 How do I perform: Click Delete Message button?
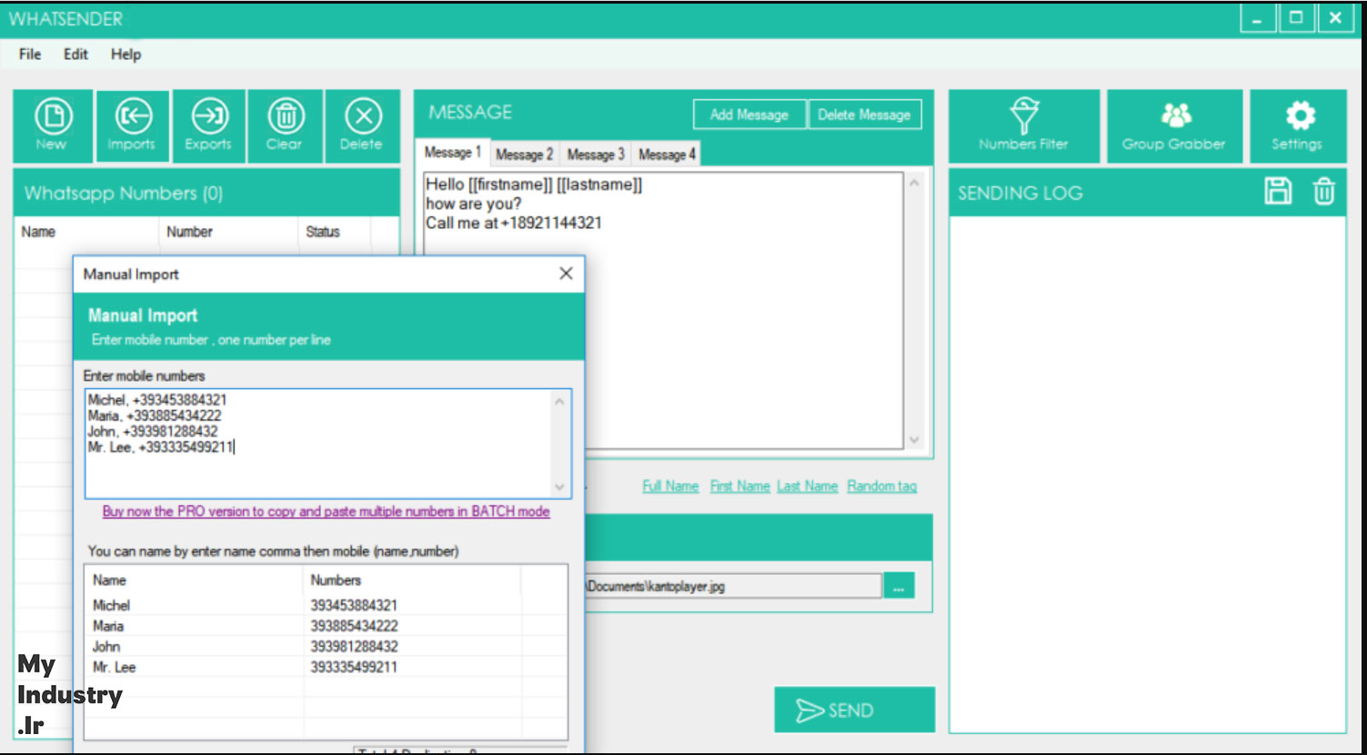coord(864,114)
